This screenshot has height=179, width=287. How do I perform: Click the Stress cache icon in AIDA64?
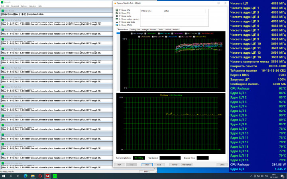(117, 16)
